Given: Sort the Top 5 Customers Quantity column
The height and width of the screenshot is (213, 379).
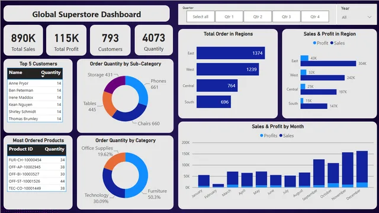Looking at the screenshot, I should point(50,72).
